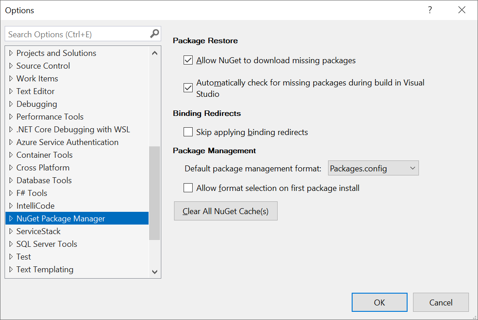Select Text Templating category
The image size is (478, 320).
(45, 270)
